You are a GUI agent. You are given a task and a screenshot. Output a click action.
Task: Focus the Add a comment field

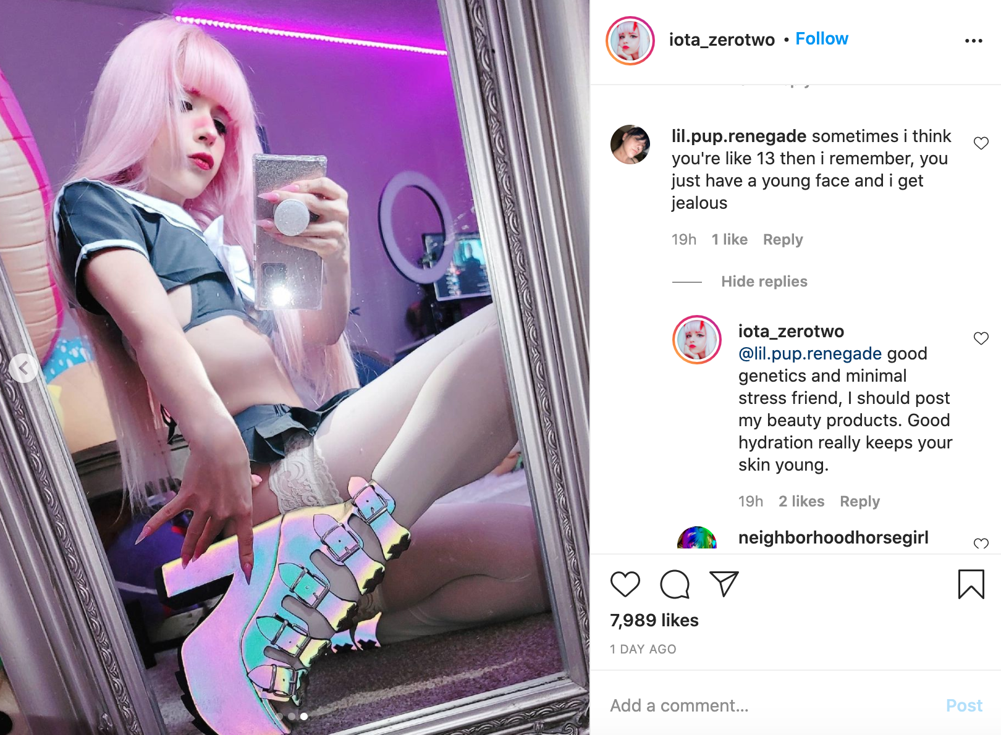(772, 705)
